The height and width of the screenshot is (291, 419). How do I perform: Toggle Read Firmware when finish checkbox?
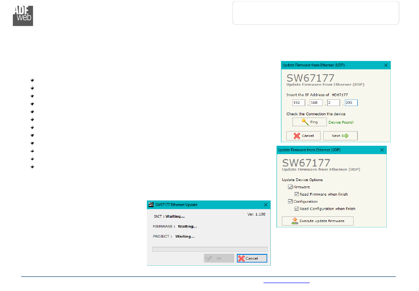296,194
